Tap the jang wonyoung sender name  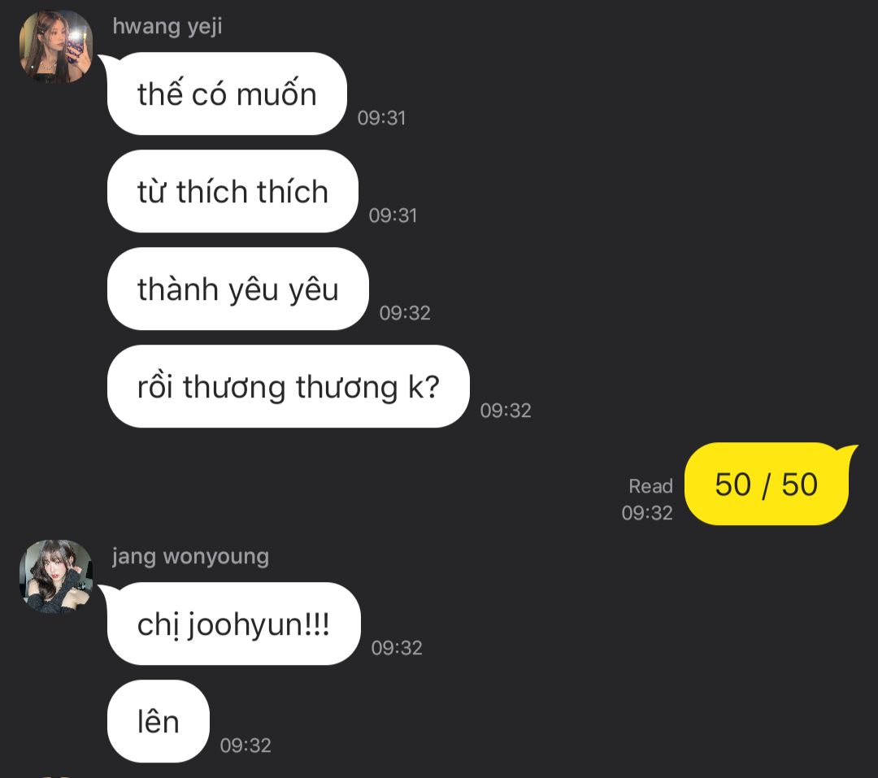click(x=190, y=557)
